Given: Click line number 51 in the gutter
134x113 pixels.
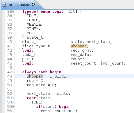Looking at the screenshot, I should tap(10, 89).
